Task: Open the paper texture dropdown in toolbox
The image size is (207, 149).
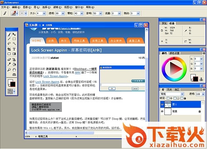Action: [x=14, y=91]
